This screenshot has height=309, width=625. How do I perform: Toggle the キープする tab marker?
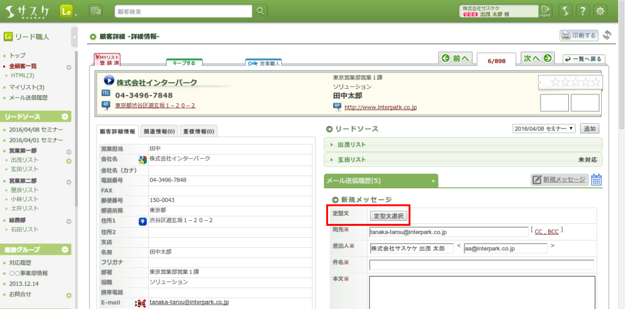pyautogui.click(x=184, y=63)
